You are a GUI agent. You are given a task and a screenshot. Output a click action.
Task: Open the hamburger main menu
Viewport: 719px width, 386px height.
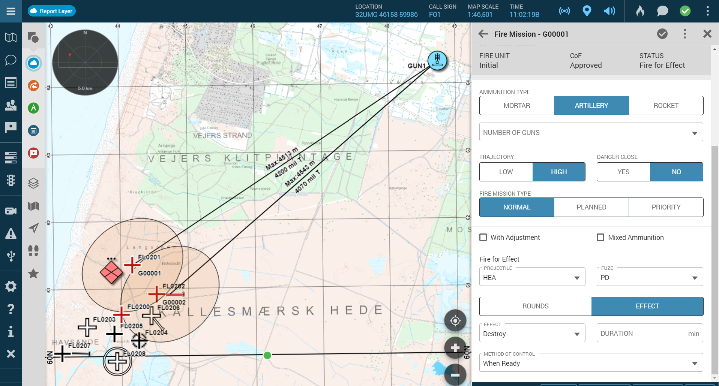11,11
